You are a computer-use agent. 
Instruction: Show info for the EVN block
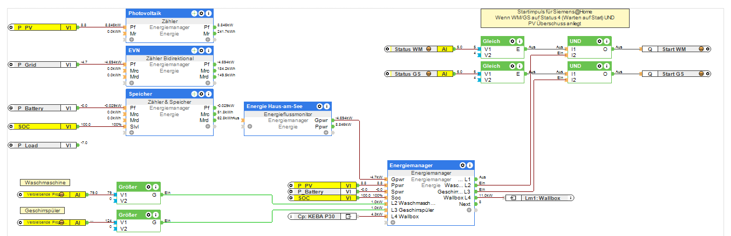[x=209, y=50]
